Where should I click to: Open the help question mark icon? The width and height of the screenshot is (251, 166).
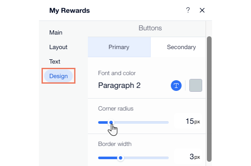coord(188,10)
